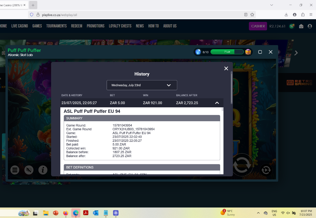Close the History dialog
Screen dimensions: 316x218
(x=226, y=69)
